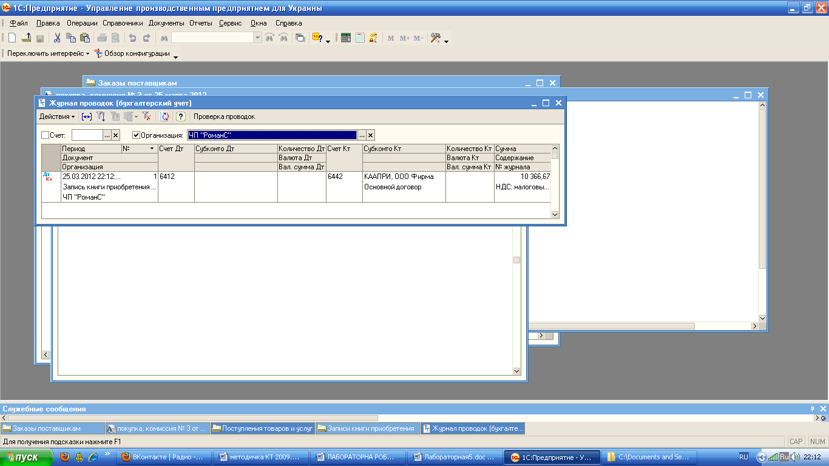Open the 1C help question icon
Image resolution: width=829 pixels, height=466 pixels.
pyautogui.click(x=317, y=38)
